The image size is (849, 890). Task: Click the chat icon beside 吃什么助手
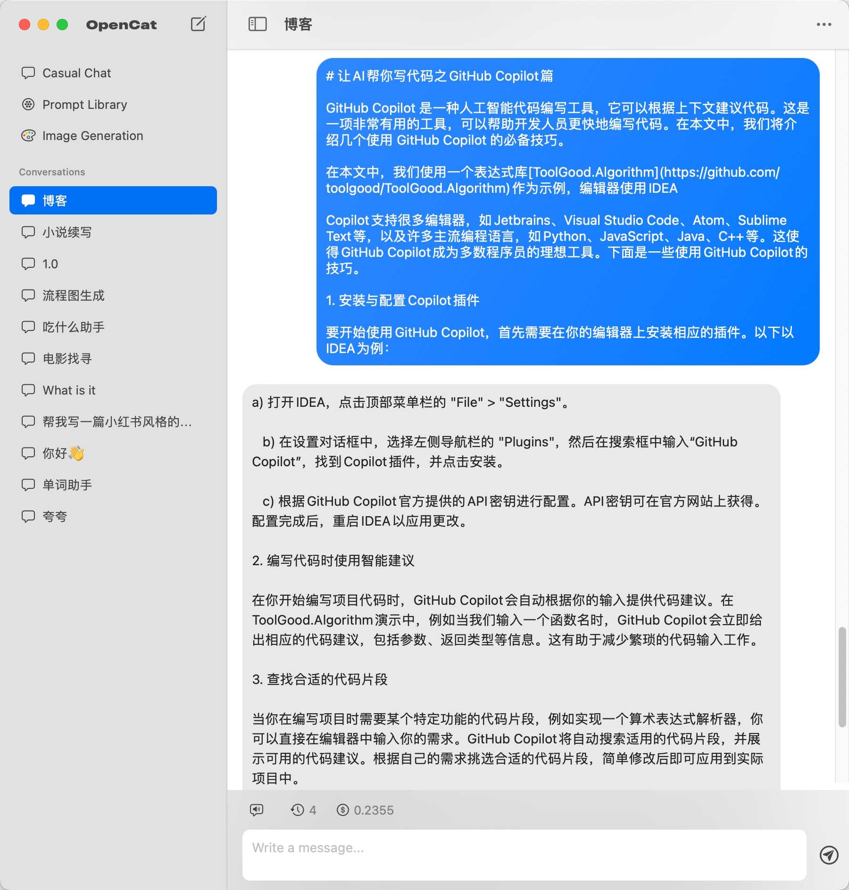point(28,327)
